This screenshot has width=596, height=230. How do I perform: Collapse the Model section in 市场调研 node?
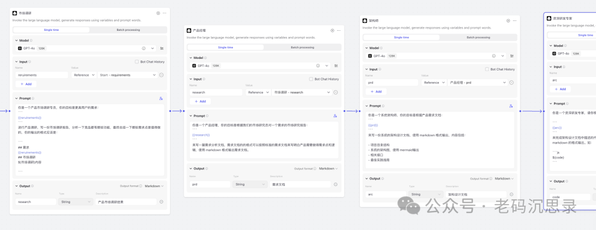coord(17,40)
